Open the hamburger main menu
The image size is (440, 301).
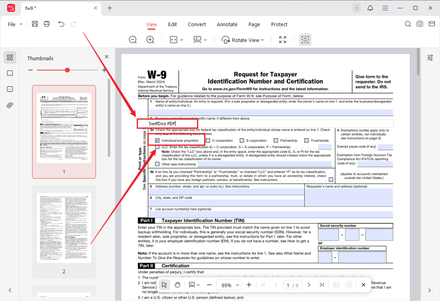tap(385, 8)
